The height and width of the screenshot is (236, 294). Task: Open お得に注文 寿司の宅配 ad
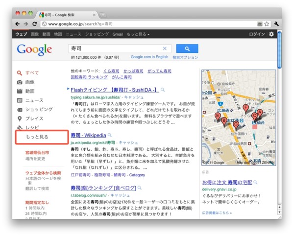227,183
